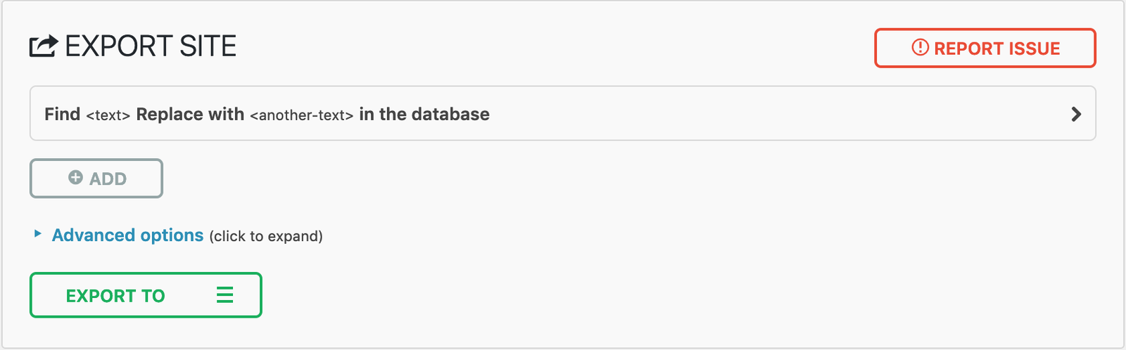Click the <text> find placeholder

tap(108, 115)
